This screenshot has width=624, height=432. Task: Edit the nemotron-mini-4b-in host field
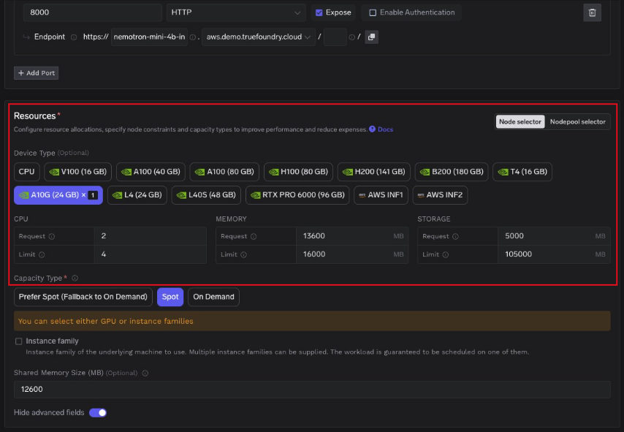149,37
